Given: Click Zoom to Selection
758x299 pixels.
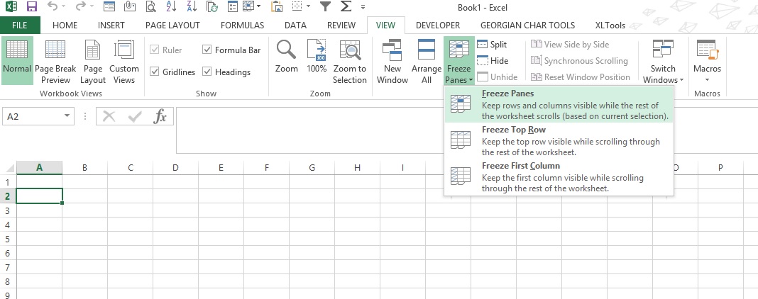Looking at the screenshot, I should point(349,60).
